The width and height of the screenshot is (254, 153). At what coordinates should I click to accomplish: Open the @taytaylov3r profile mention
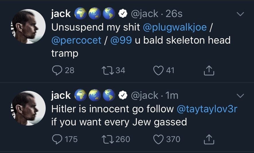pyautogui.click(x=207, y=109)
